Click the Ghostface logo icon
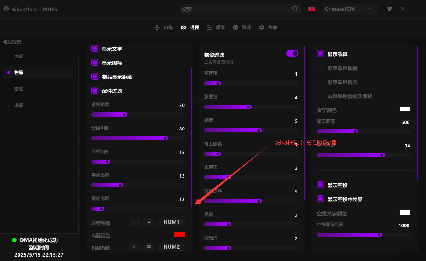This screenshot has height=261, width=426. pos(6,9)
